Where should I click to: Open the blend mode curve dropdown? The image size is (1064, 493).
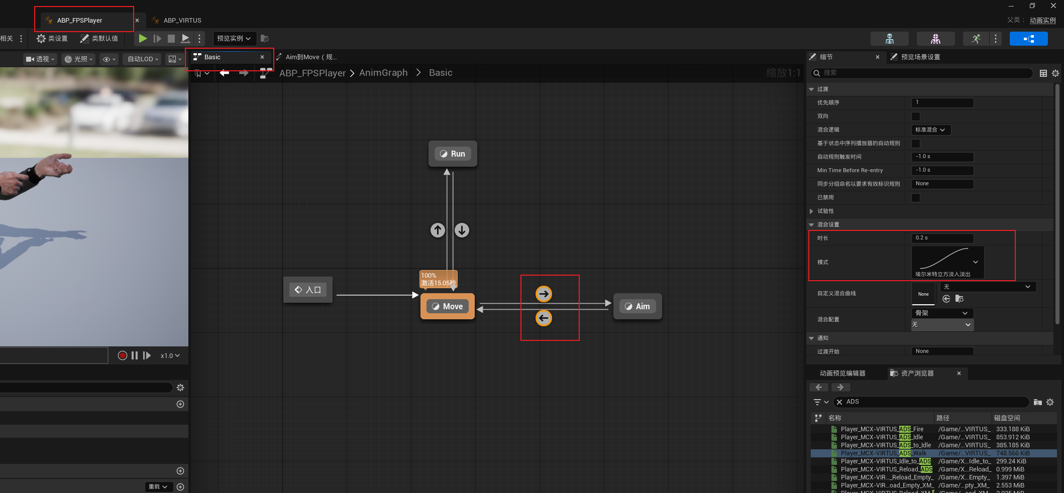(x=947, y=262)
